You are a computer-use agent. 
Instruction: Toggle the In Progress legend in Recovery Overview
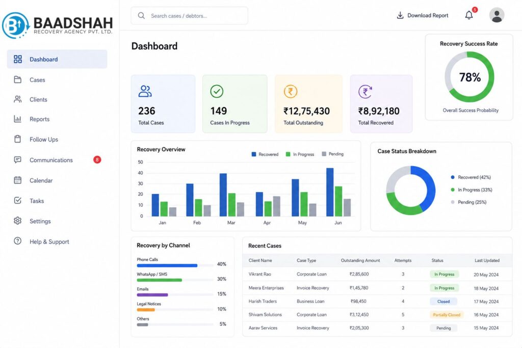coord(300,154)
